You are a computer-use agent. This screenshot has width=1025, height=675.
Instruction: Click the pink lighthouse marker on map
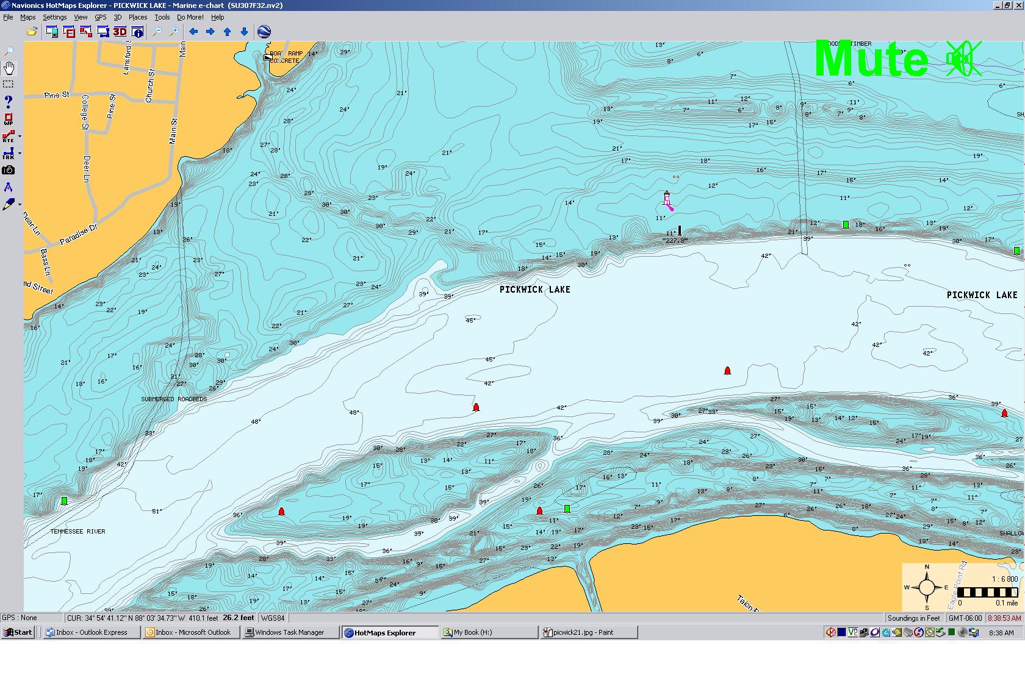pos(667,199)
